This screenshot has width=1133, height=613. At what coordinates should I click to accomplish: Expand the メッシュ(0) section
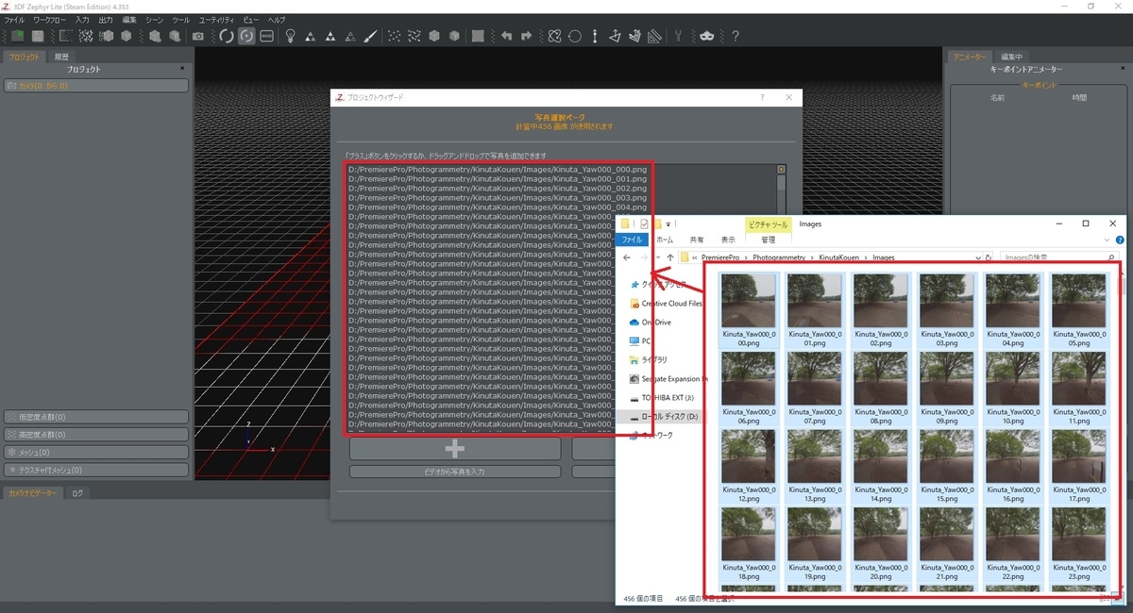[95, 453]
